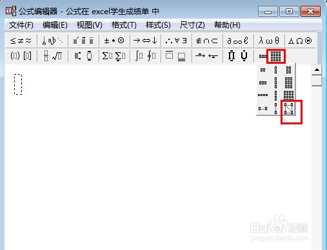327x250 pixels.
Task: Open the uppercase Greek palette (ΛΩΘ)
Action: [300, 41]
